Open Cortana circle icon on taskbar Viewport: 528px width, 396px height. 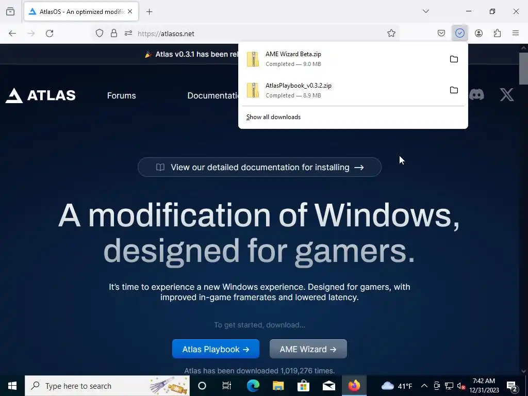pyautogui.click(x=202, y=386)
